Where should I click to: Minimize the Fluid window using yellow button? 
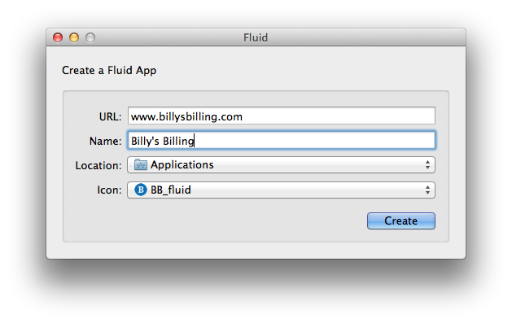click(x=74, y=37)
